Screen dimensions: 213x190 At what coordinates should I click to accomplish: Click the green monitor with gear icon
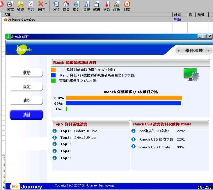(191, 75)
